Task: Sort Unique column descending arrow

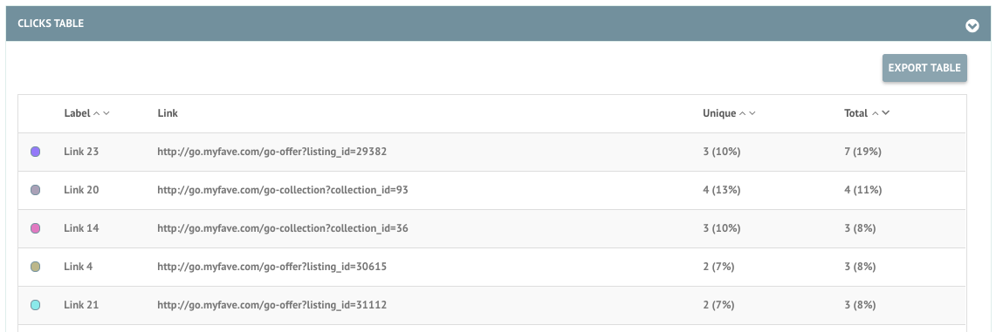Action: click(x=752, y=113)
